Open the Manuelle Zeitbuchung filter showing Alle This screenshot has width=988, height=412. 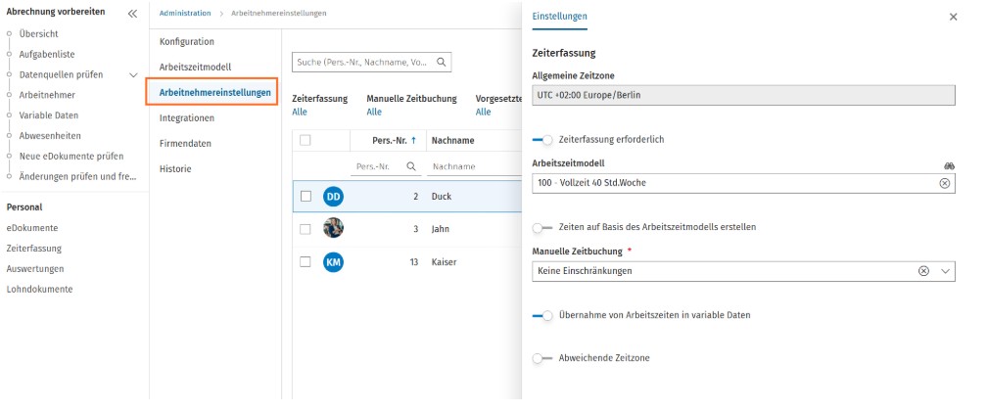[x=374, y=113]
